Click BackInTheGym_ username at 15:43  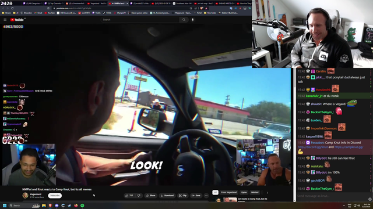tap(322, 189)
